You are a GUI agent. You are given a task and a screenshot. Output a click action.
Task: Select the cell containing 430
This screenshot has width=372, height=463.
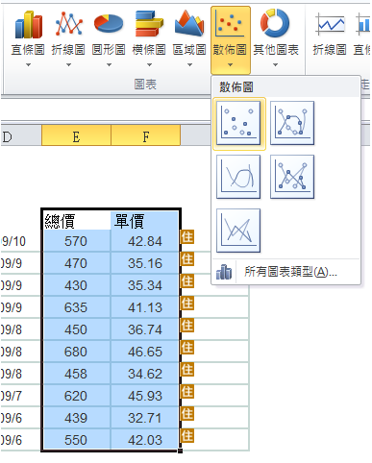click(x=76, y=285)
